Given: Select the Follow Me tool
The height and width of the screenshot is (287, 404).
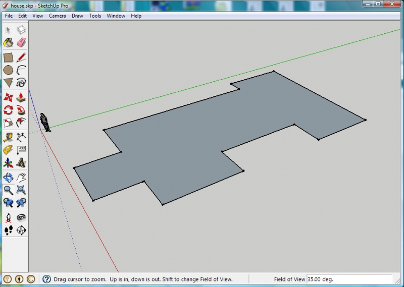Looking at the screenshot, I should [21, 110].
